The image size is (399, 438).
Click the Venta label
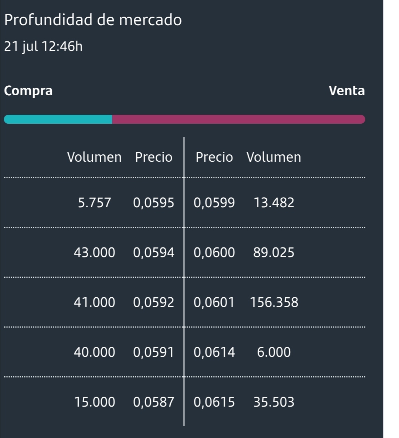[347, 91]
